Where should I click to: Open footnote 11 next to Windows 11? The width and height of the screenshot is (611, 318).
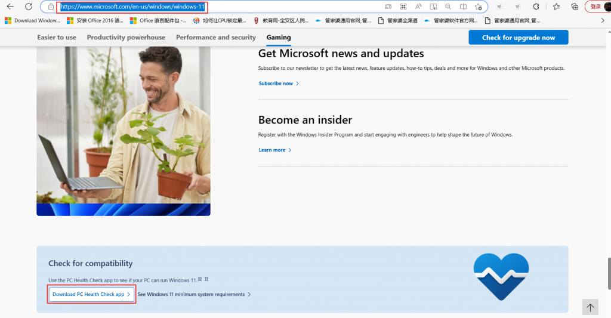206,279
